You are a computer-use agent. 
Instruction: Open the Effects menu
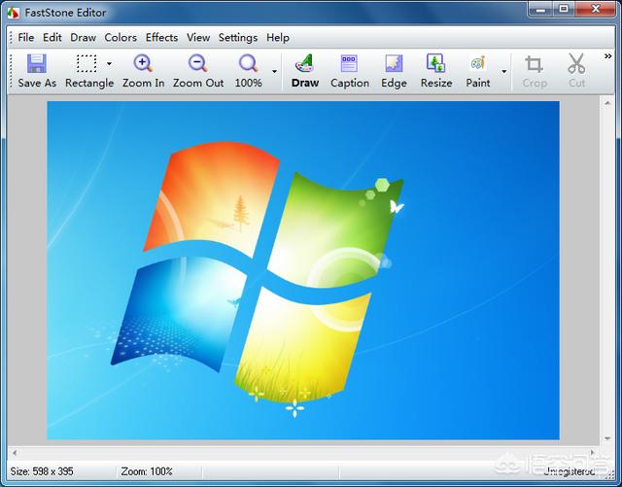(162, 38)
